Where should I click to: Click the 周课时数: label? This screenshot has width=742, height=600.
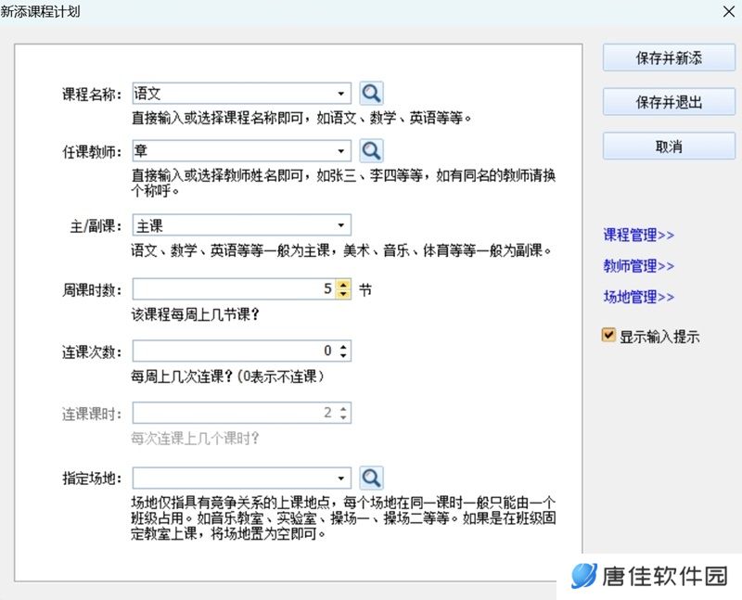coord(92,290)
